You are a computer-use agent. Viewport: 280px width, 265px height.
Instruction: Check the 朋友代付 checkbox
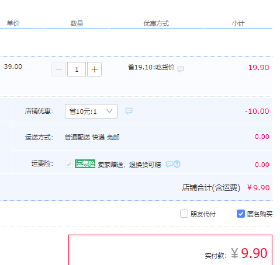[x=184, y=214]
